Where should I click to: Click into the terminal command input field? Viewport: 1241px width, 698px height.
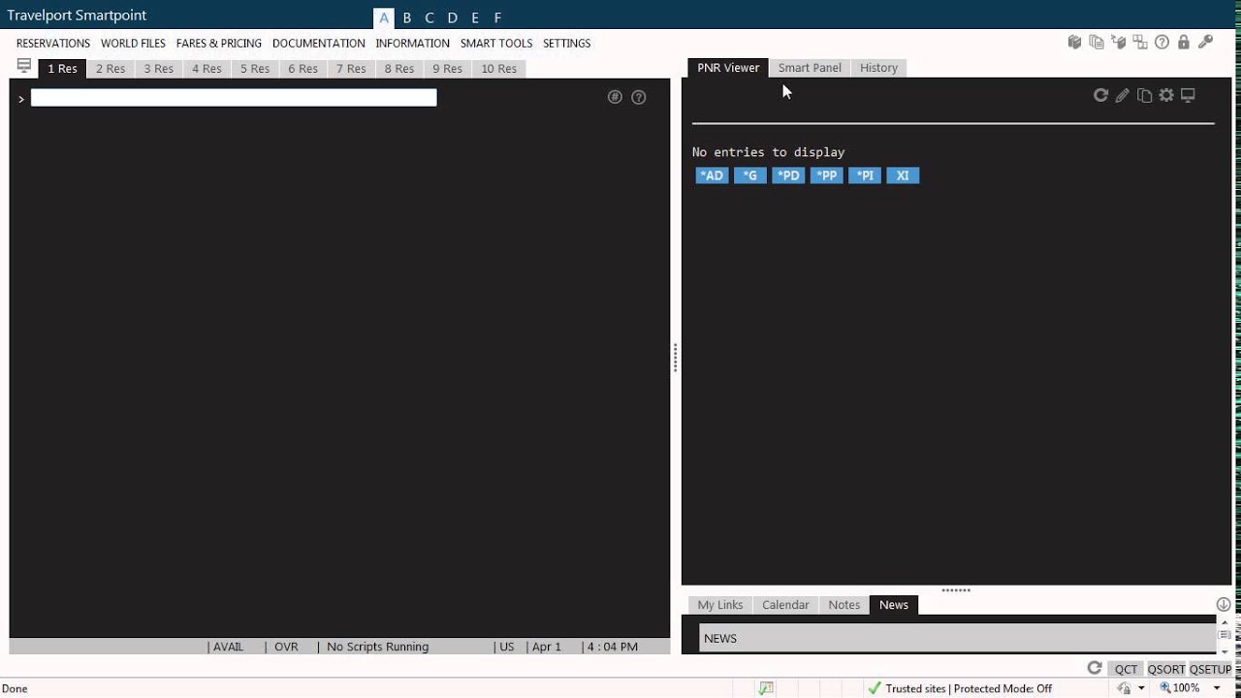tap(234, 97)
